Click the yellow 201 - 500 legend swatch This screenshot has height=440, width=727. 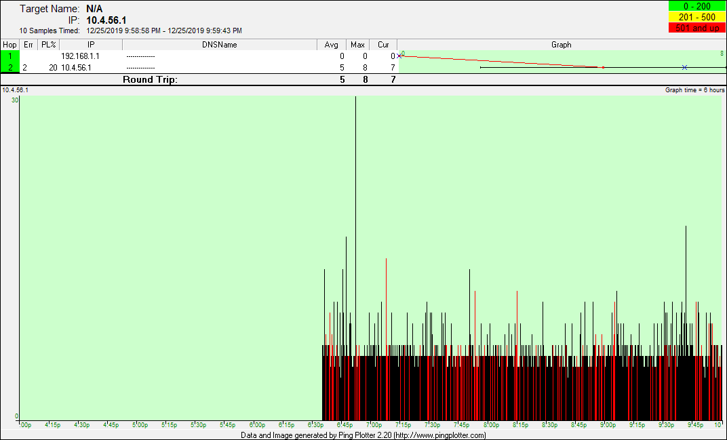696,17
